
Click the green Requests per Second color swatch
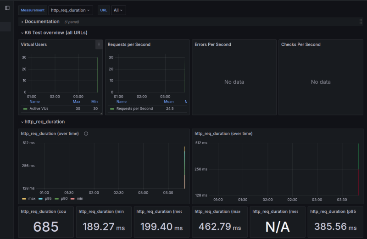coord(112,109)
